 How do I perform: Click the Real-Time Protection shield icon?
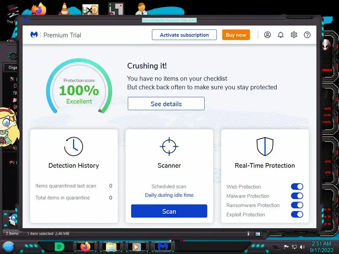click(x=265, y=147)
